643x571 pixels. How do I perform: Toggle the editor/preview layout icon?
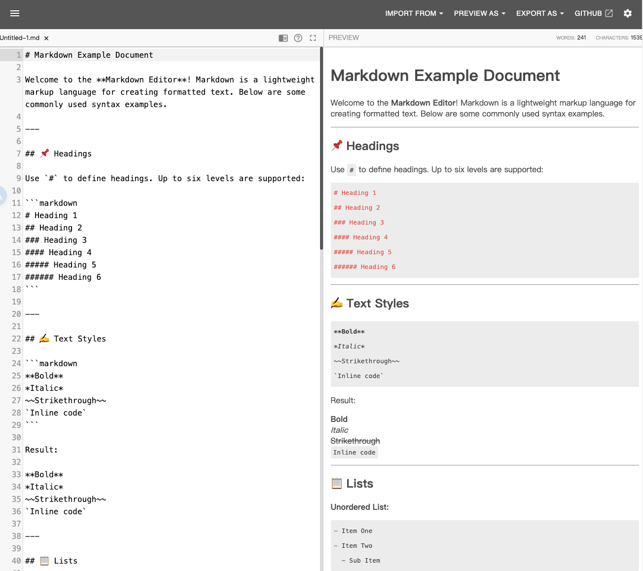click(x=283, y=38)
